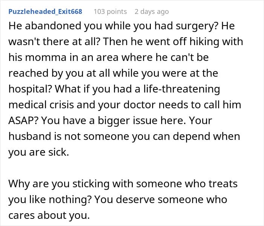Click the words "cares about you."
Viewport: 264px width, 226px height.
pos(49,215)
